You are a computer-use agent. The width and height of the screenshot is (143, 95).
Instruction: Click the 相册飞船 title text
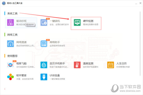point(21,63)
